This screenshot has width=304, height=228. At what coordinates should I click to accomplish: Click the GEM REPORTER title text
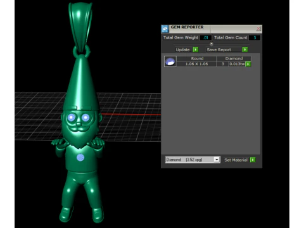pos(187,27)
